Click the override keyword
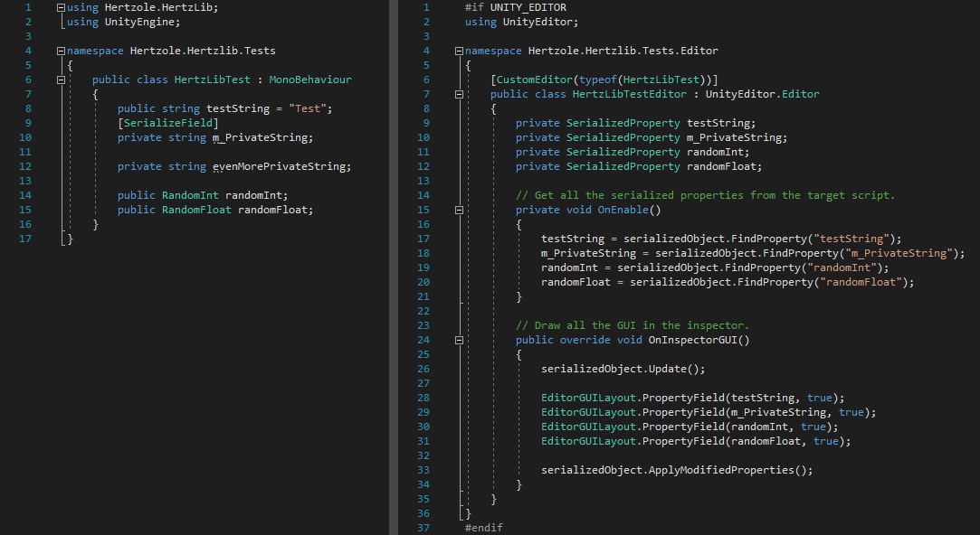The width and height of the screenshot is (980, 535). point(585,340)
